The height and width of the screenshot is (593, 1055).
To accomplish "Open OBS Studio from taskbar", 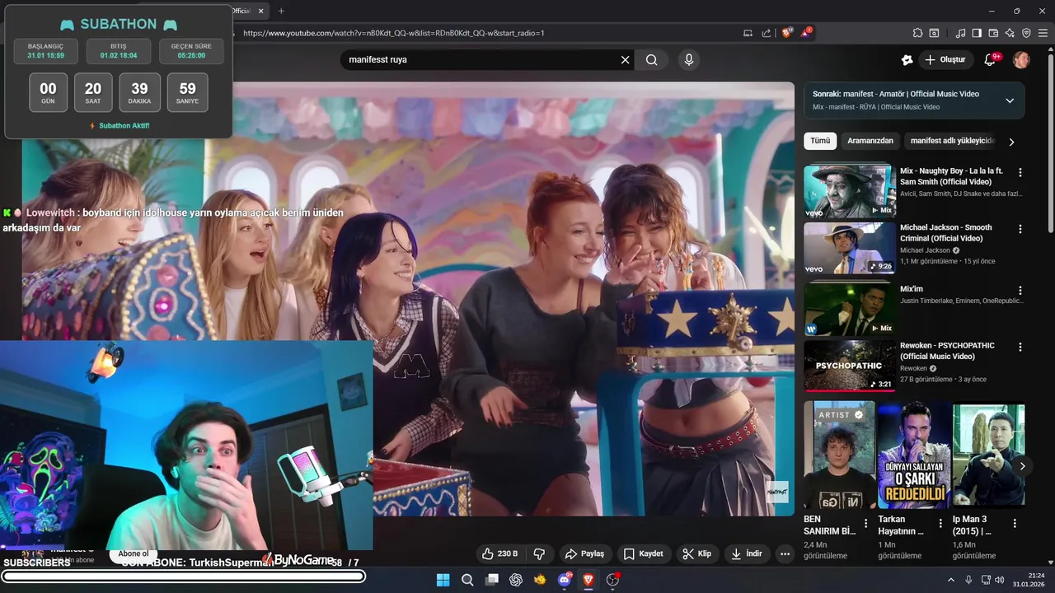I will [x=613, y=580].
